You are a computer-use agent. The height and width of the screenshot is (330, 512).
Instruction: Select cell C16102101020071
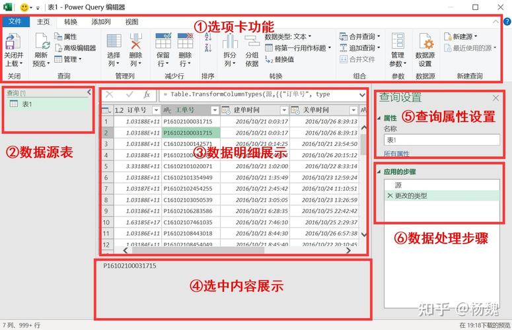(191, 166)
